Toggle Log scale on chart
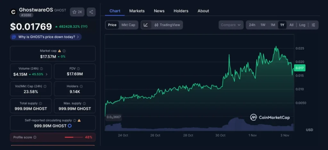This screenshot has width=328, height=150. click(x=302, y=25)
